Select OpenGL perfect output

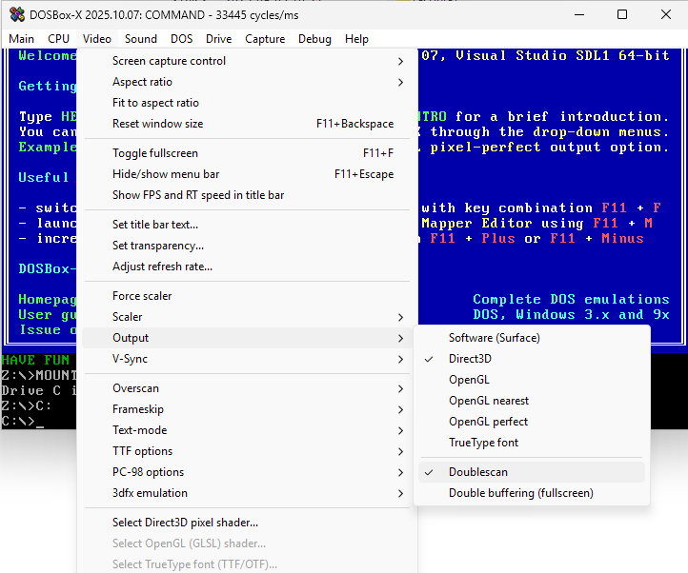(488, 422)
